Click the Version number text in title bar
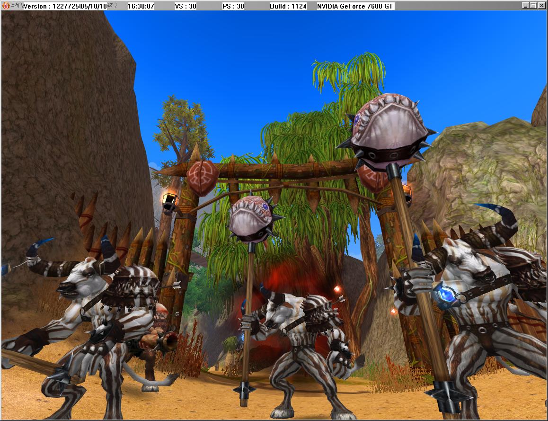Viewport: 548px width, 421px height. [x=65, y=6]
